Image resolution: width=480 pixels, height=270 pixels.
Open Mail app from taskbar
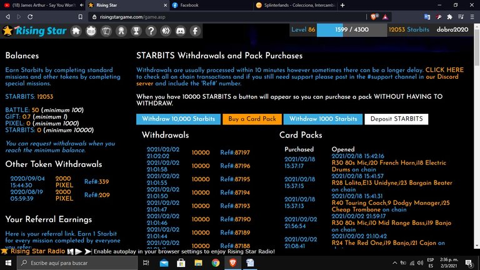164,263
